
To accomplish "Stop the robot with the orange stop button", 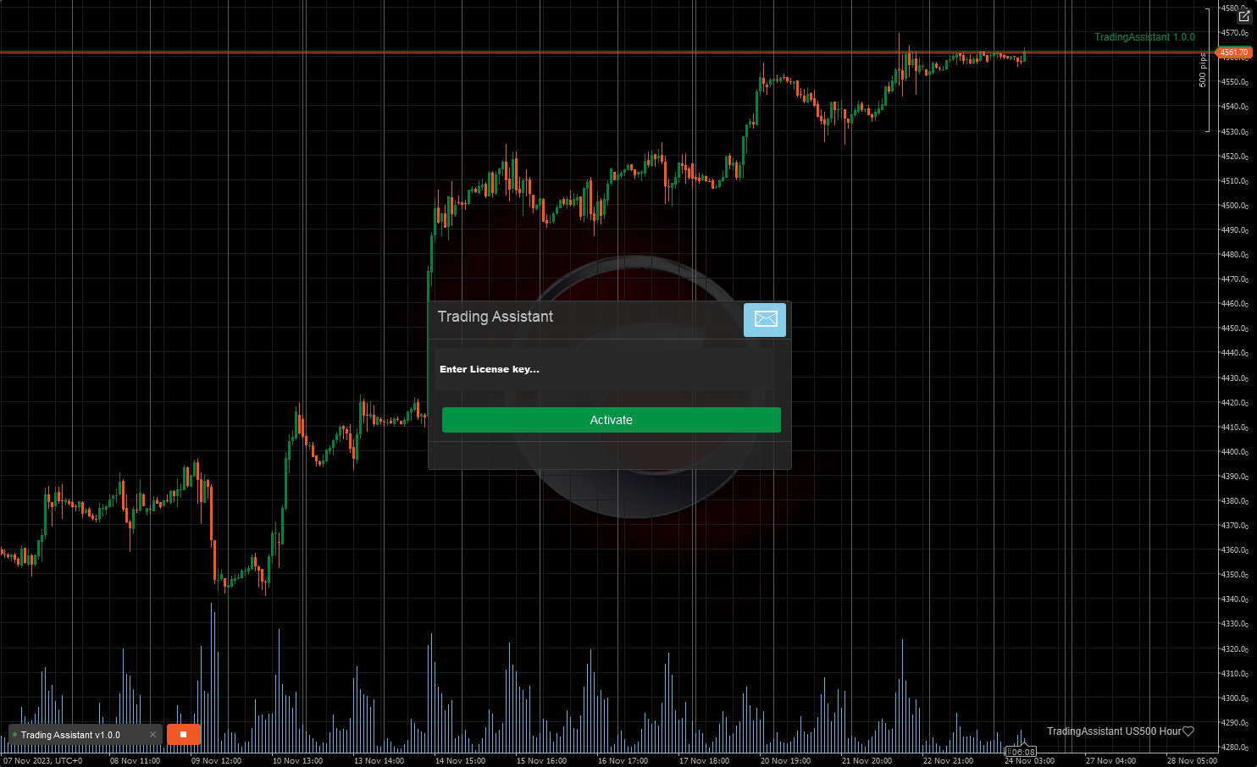I will [x=184, y=734].
